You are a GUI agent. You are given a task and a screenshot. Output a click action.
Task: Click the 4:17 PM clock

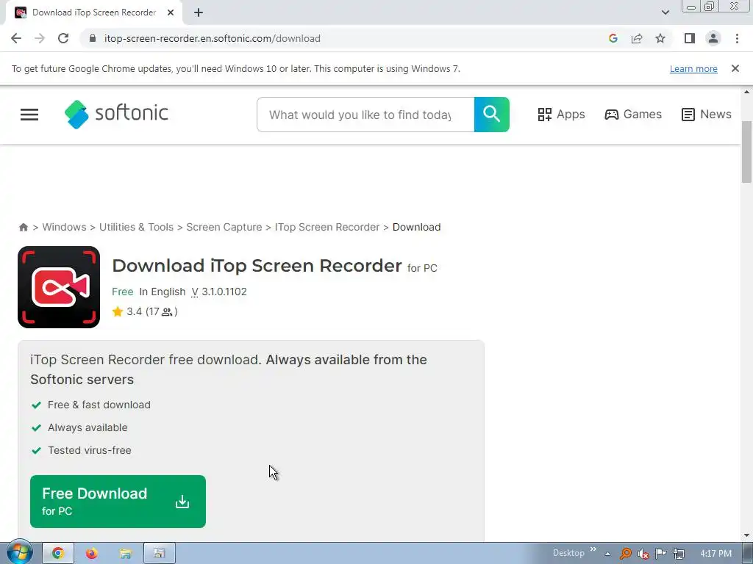coord(715,554)
